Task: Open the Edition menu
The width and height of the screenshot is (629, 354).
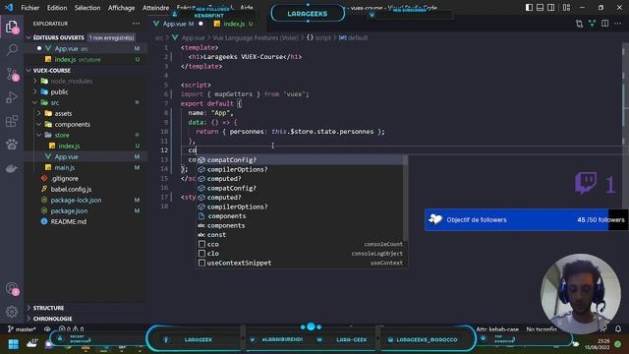Action: click(57, 8)
